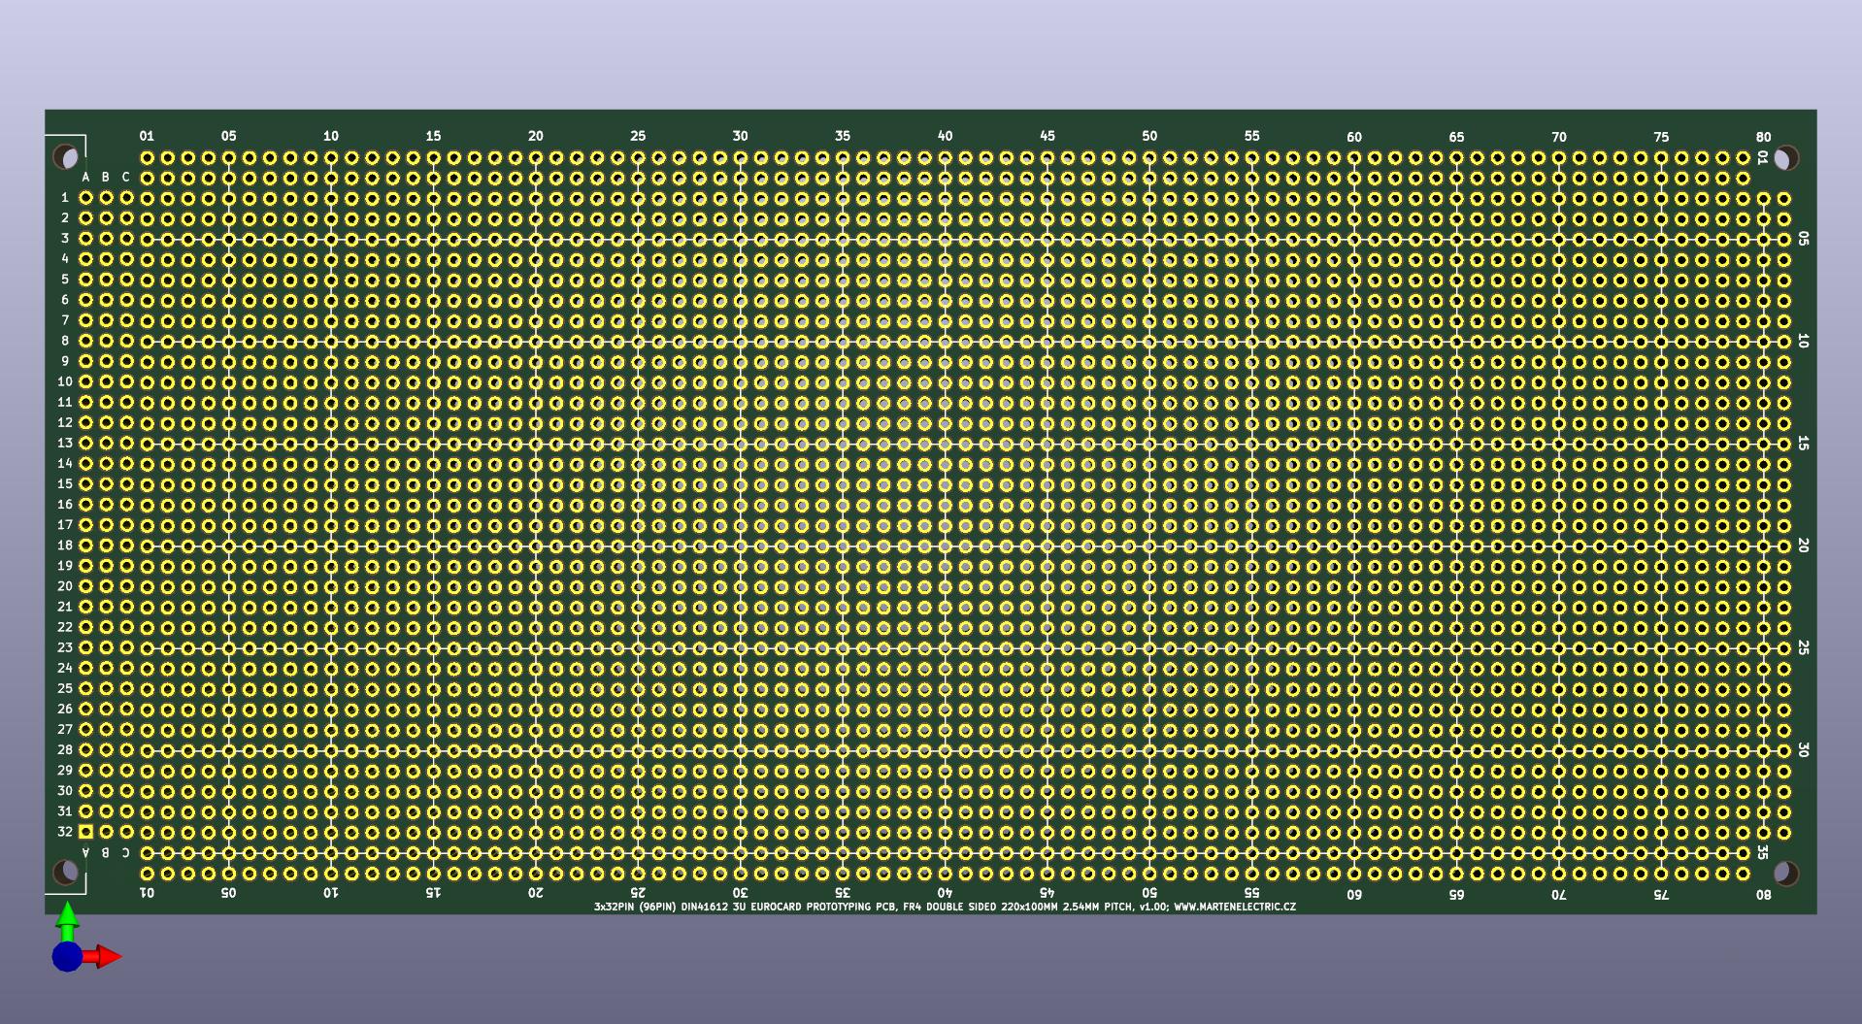Click the column B pad in row 31
The height and width of the screenshot is (1024, 1862).
[x=106, y=811]
